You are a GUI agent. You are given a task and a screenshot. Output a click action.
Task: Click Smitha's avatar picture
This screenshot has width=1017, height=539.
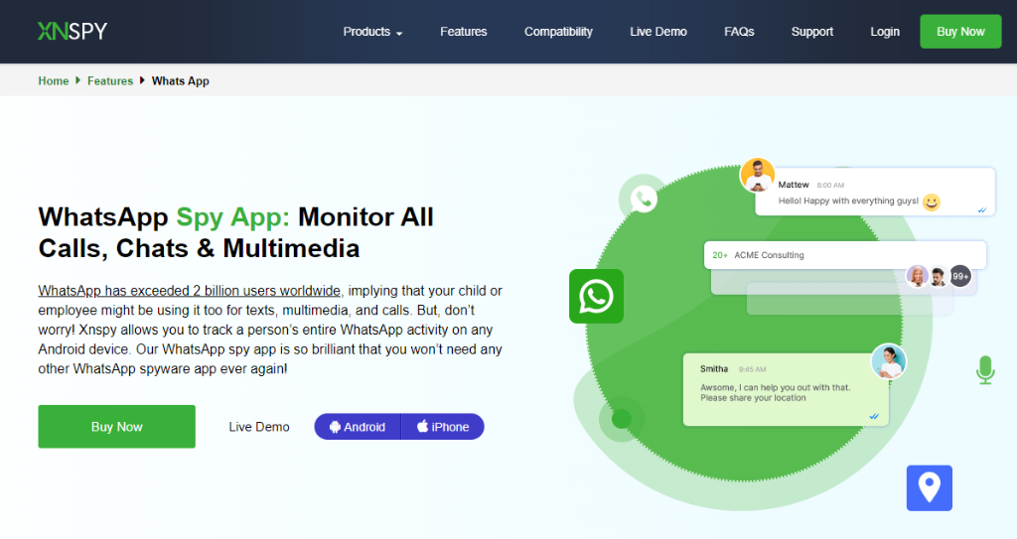click(x=888, y=361)
